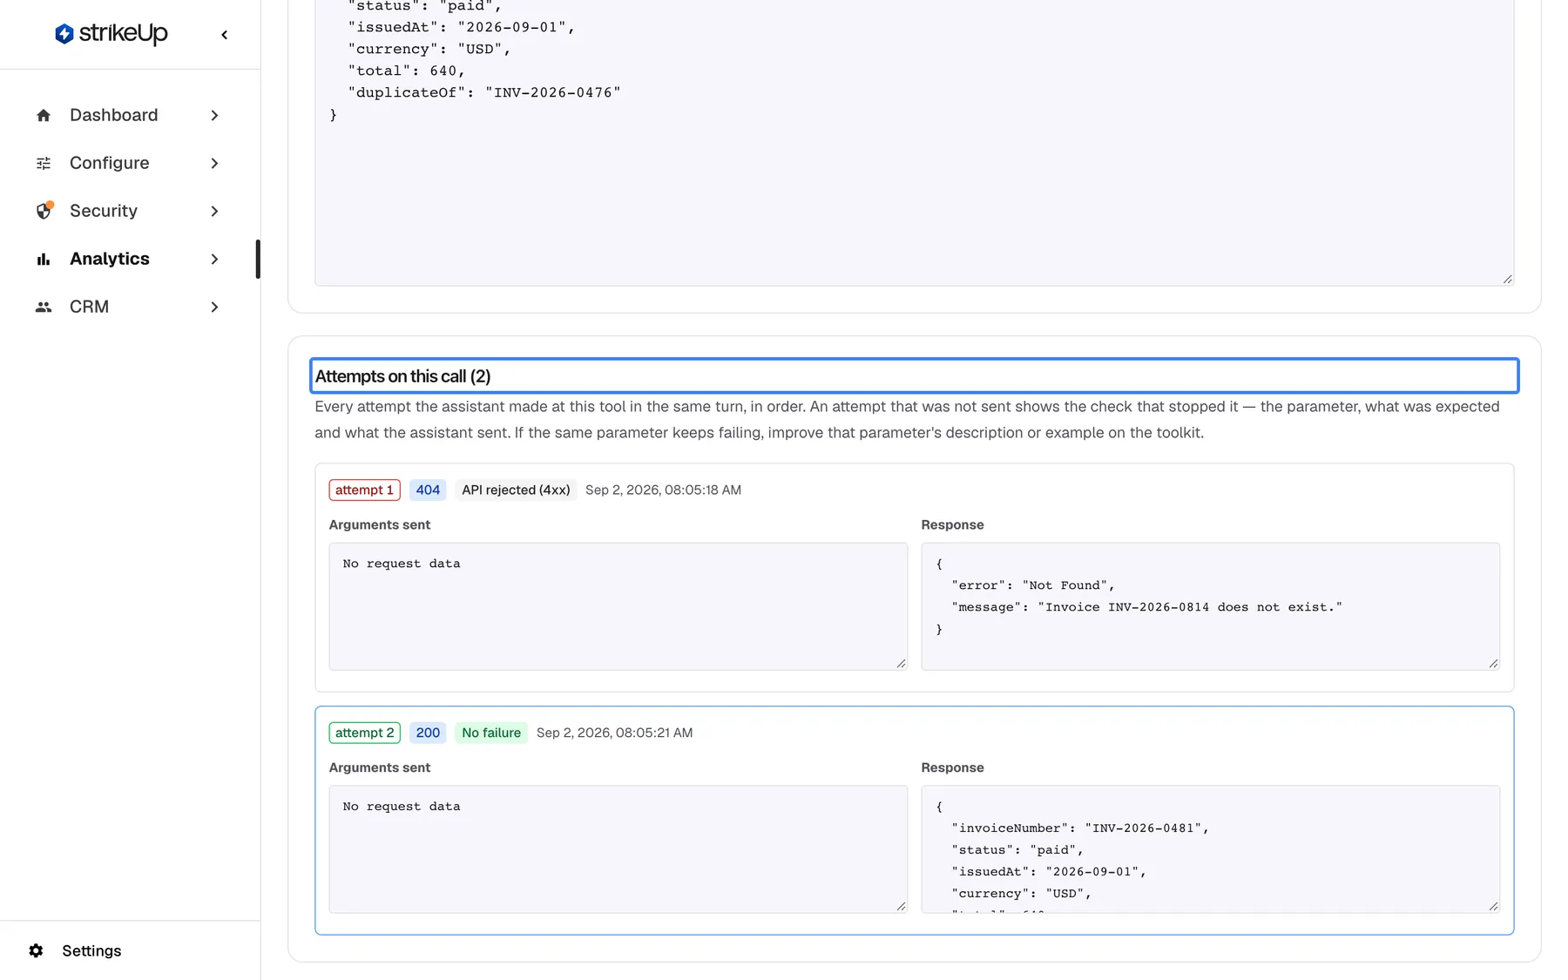Click the attempt 2 Arguments sent box
This screenshot has height=980, width=1568.
(x=618, y=849)
